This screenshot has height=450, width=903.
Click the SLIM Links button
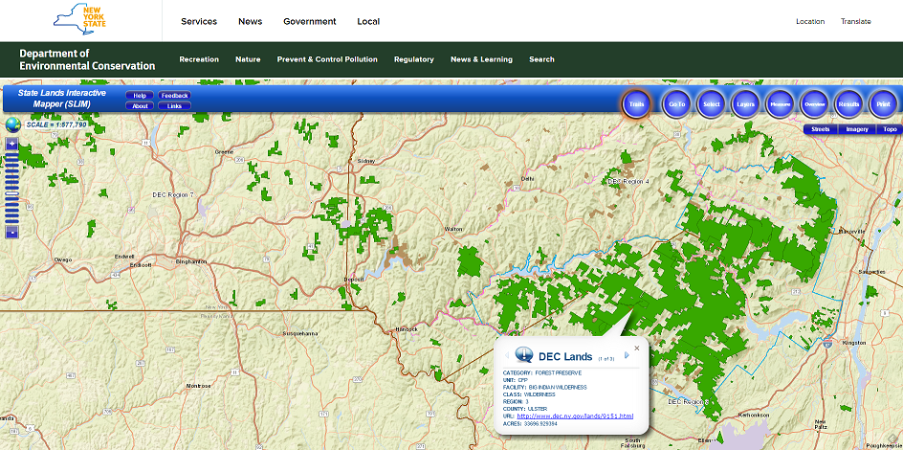click(x=174, y=106)
